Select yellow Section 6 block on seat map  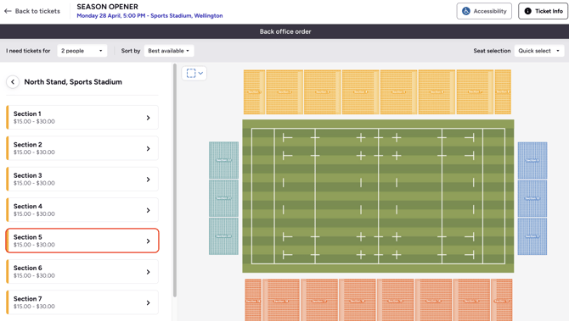[x=437, y=92]
